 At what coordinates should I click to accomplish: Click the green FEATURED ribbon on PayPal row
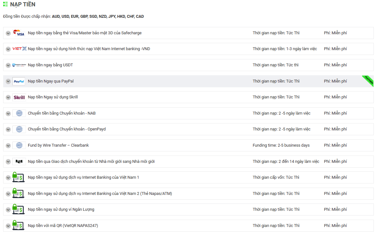pos(368,81)
